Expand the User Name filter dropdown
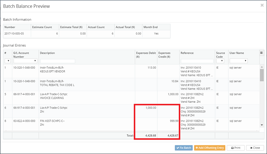267x154 pixels. coord(238,61)
